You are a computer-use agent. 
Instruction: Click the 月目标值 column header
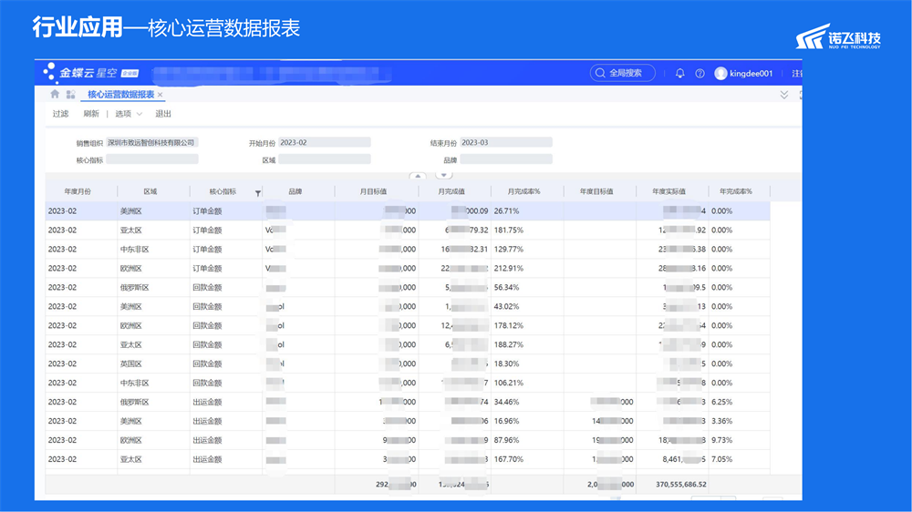tap(373, 191)
